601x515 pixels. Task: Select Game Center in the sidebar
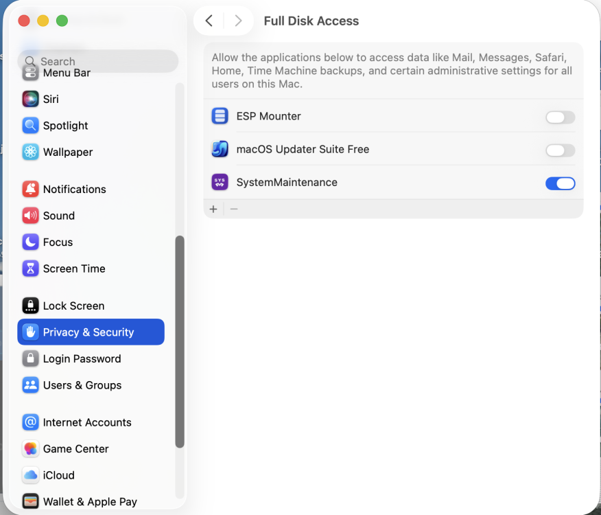click(91, 448)
